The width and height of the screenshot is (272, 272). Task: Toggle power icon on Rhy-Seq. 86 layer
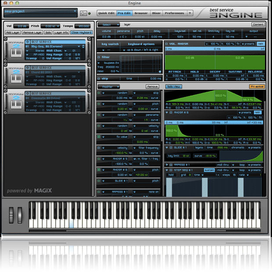[x=28, y=42]
